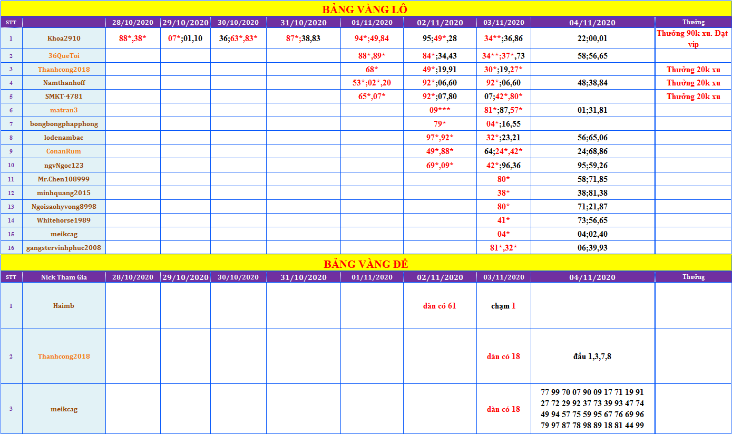Select the ConanRum nickname cell

(64, 151)
